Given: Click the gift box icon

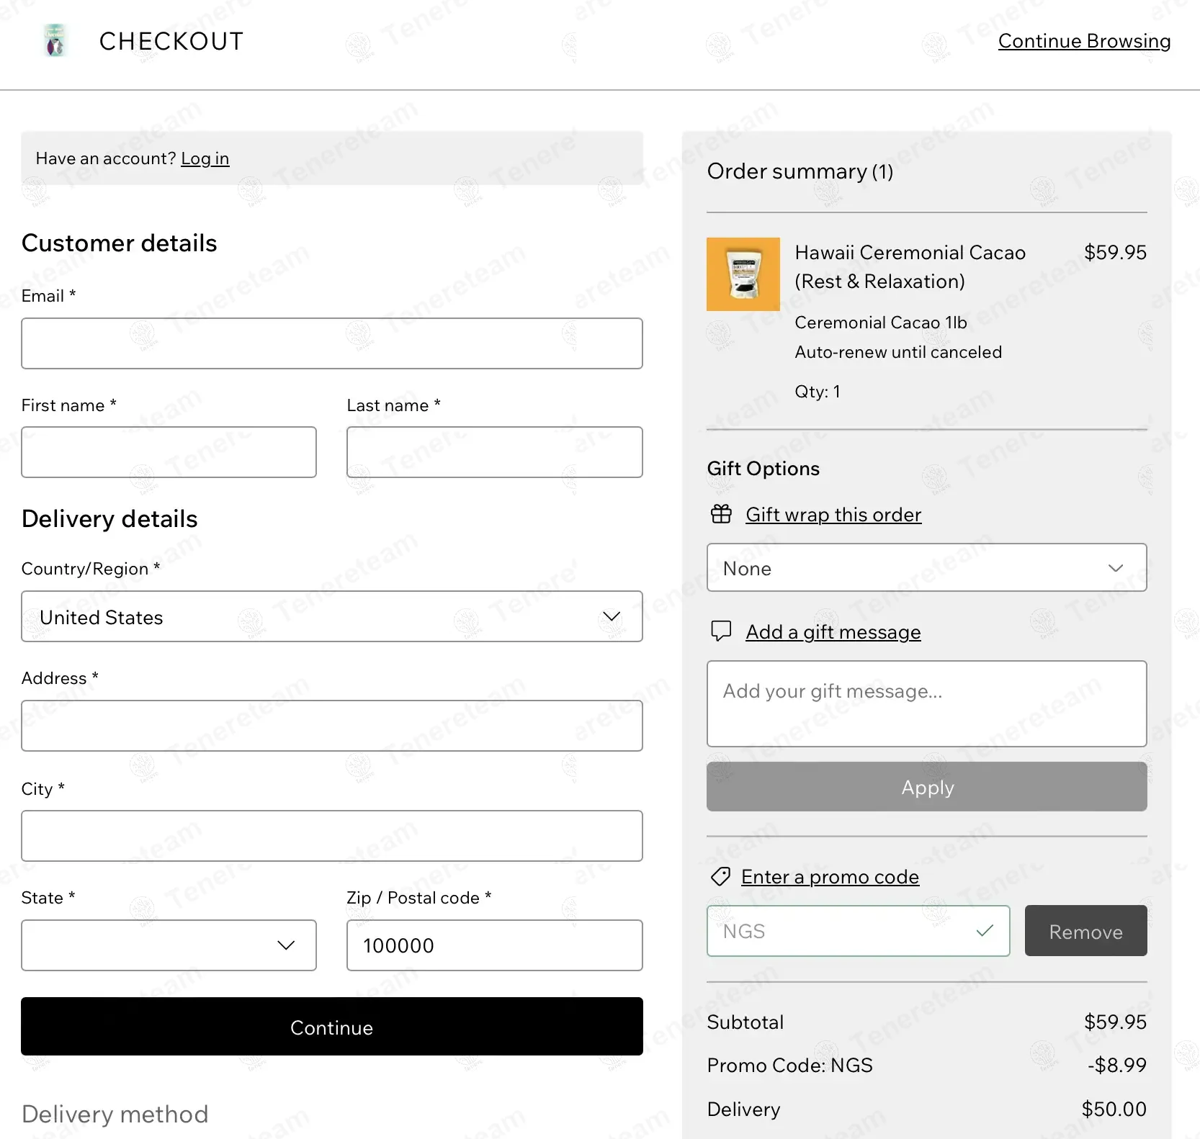Looking at the screenshot, I should tap(721, 514).
